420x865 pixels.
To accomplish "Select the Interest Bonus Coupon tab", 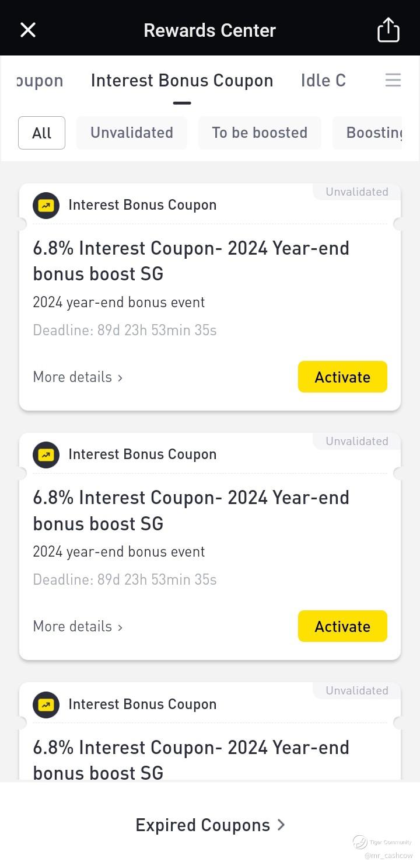I will pyautogui.click(x=182, y=81).
